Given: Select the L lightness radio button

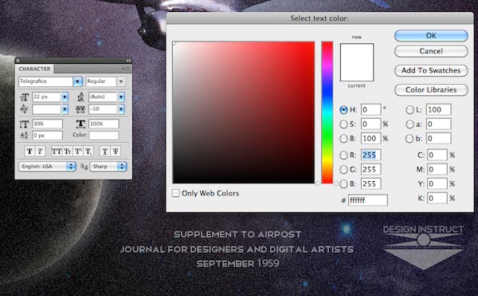Looking at the screenshot, I should pyautogui.click(x=409, y=110).
